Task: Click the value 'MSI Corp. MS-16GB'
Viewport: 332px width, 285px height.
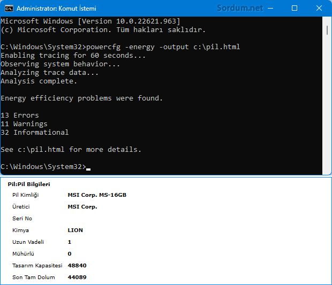Action: click(x=97, y=195)
